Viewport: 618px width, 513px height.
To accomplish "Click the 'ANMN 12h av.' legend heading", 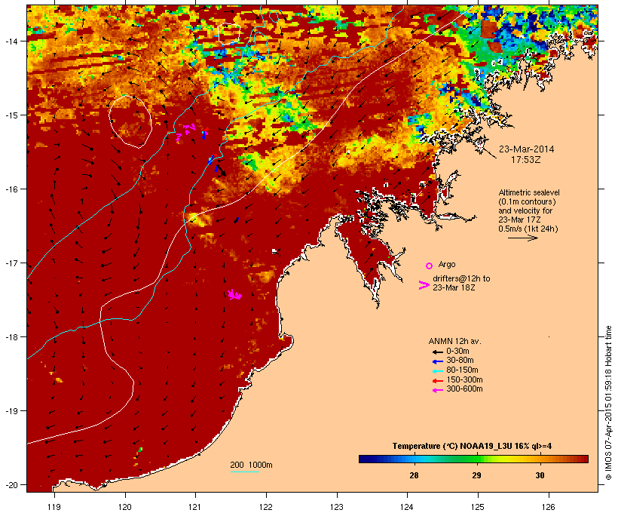I will [x=454, y=341].
